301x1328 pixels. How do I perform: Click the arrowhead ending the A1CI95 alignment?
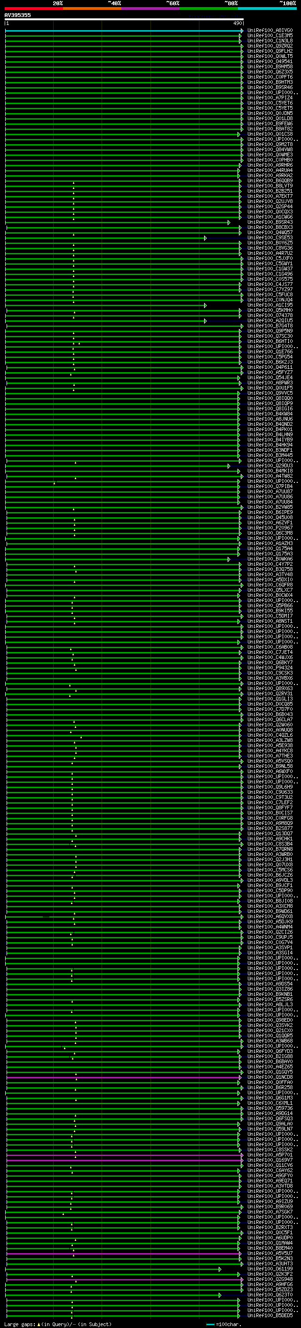tap(206, 306)
